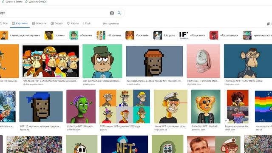The height and width of the screenshot is (153, 272).
Task: Select the 'nft токены' suggestion chip
Action: pos(110,35)
